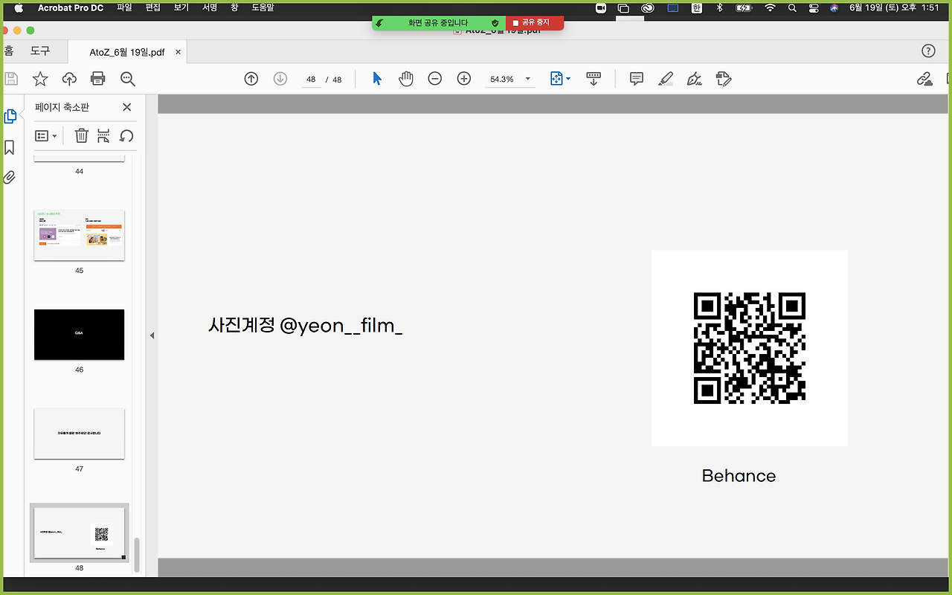Open Creative Cloud from the menu bar
Screen dimensions: 952x595
pyautogui.click(x=647, y=7)
